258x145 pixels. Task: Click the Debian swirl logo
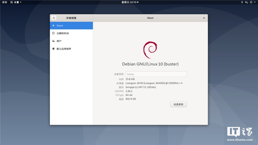[x=150, y=50]
